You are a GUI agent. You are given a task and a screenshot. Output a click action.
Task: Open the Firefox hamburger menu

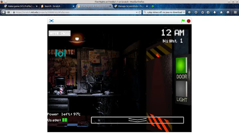235,12
